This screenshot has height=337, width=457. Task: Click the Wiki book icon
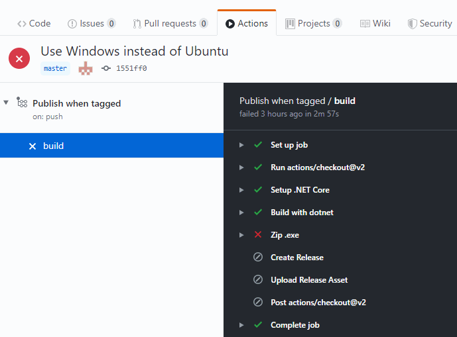pos(365,24)
